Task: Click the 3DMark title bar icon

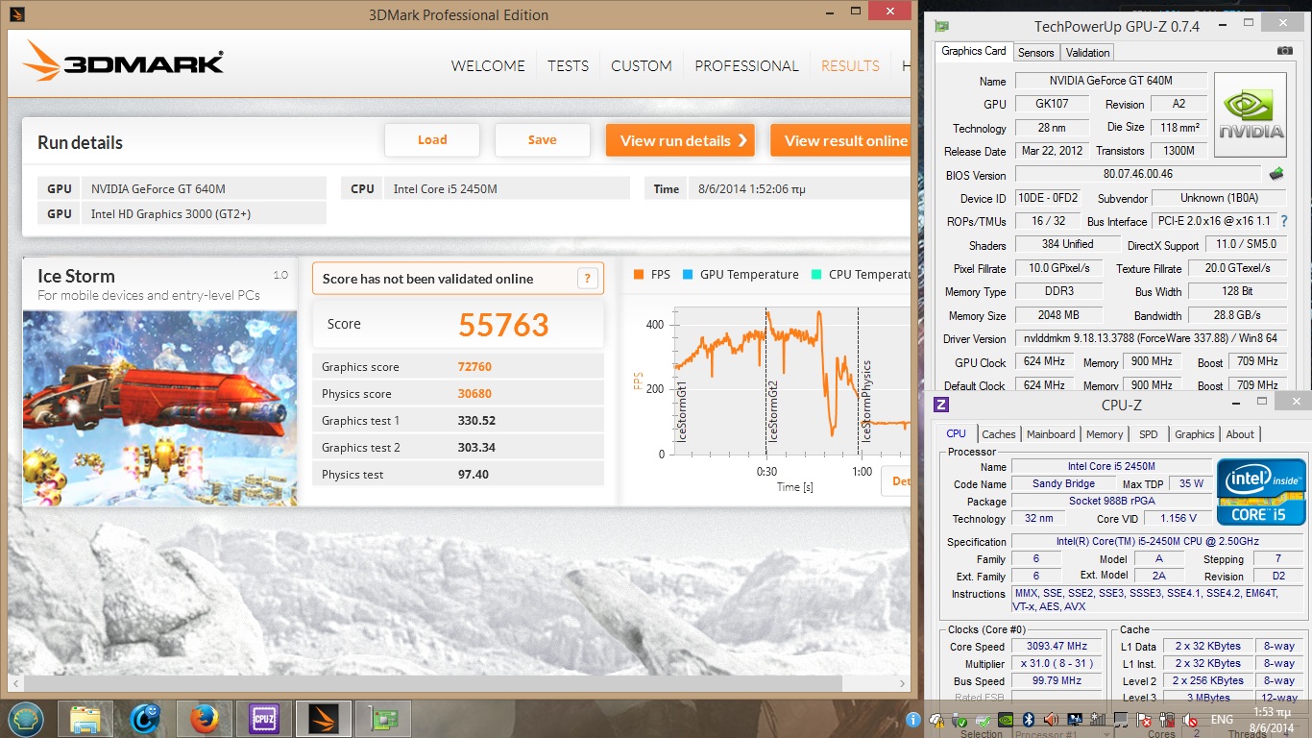Action: click(x=18, y=14)
